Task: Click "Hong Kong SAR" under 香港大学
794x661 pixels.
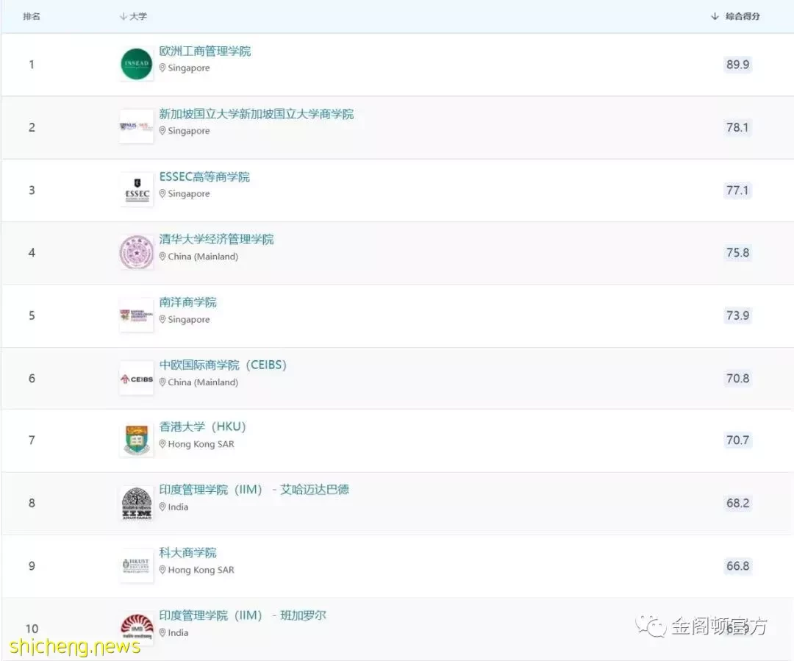Action: point(201,444)
